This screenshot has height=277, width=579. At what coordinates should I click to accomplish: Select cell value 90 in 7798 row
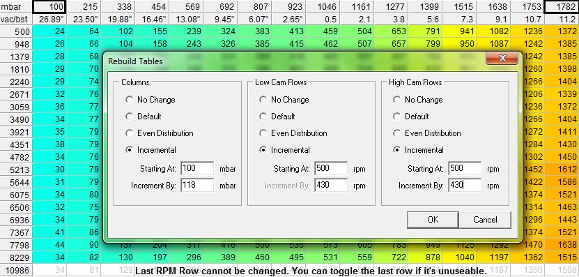pyautogui.click(x=84, y=245)
